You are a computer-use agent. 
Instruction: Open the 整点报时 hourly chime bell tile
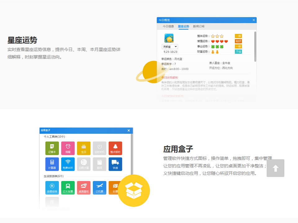(x=115, y=148)
